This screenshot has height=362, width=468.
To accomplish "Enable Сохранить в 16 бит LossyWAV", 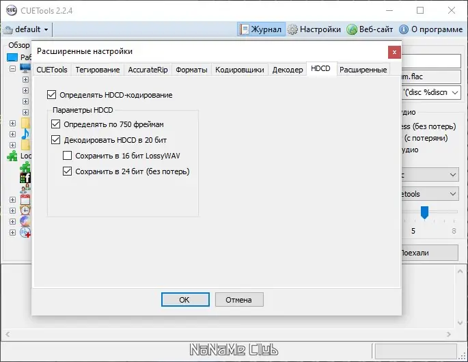I will pos(67,156).
